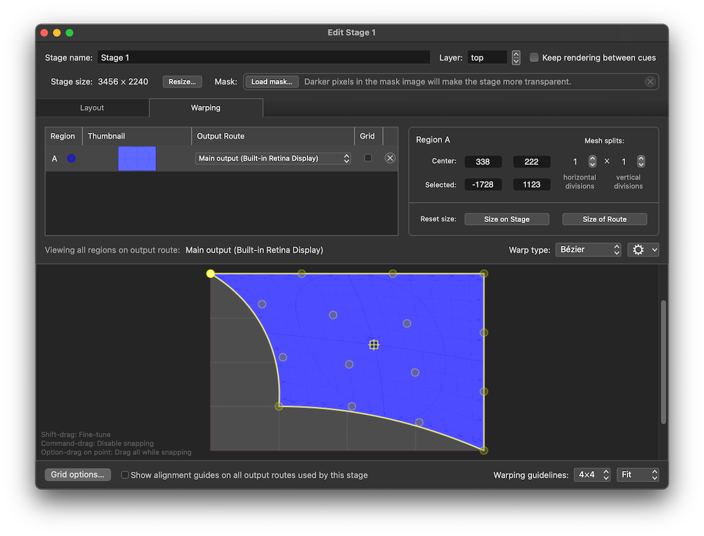Toggle the Grid checkbox for Region A
Image resolution: width=704 pixels, height=536 pixels.
pyautogui.click(x=369, y=158)
